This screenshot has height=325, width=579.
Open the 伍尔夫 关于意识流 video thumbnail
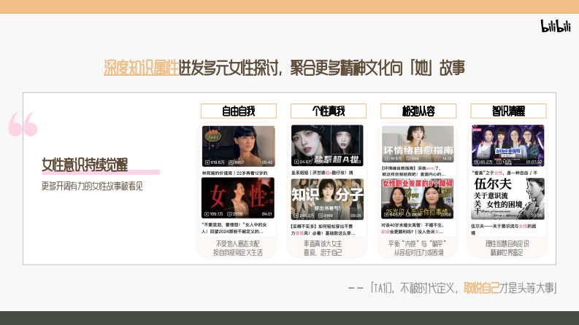(507, 198)
